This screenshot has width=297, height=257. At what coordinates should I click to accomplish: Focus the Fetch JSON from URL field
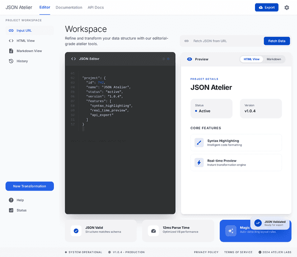pos(225,41)
